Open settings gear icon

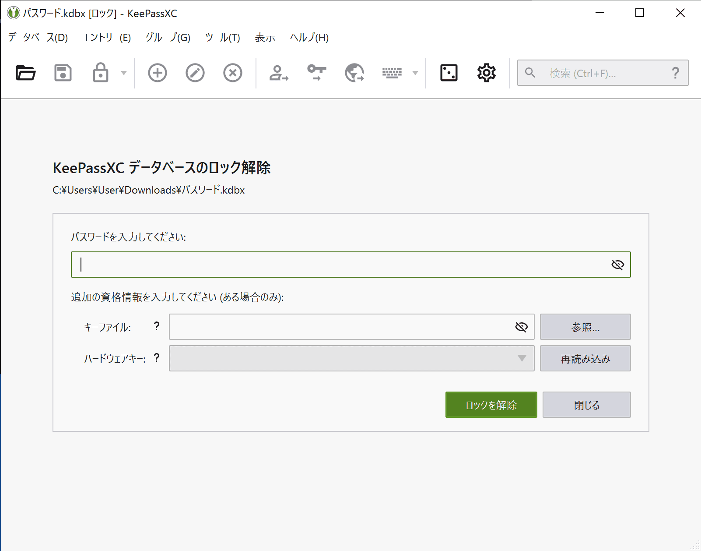coord(487,73)
